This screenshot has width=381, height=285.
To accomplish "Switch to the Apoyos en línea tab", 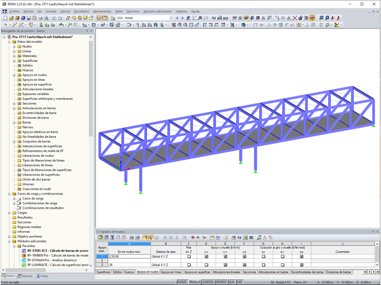I will tap(171, 272).
